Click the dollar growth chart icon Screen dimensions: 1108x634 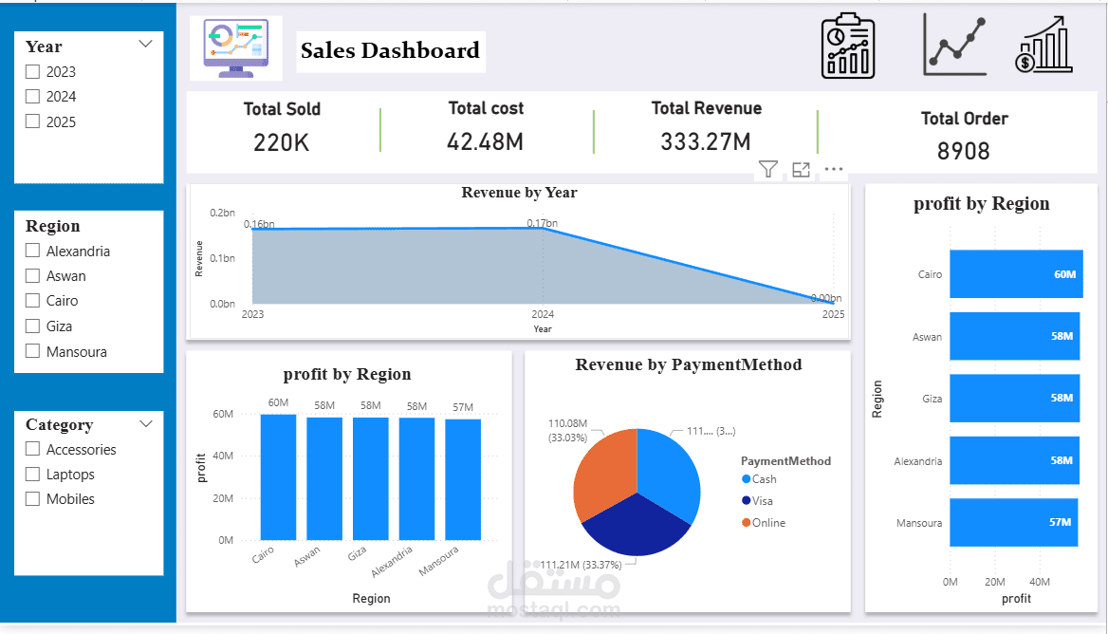(x=1043, y=44)
